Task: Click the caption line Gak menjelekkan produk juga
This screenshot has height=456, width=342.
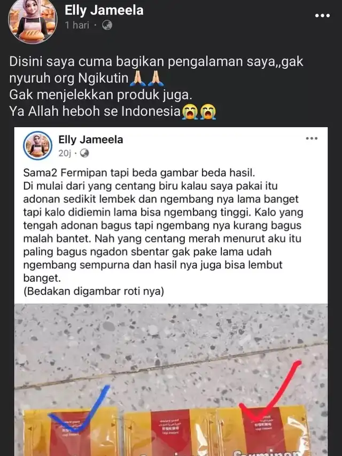Action: (100, 95)
